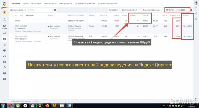This screenshot has height=108, width=199.
Task: Open Opera in the taskbar
Action: pyautogui.click(x=11, y=106)
